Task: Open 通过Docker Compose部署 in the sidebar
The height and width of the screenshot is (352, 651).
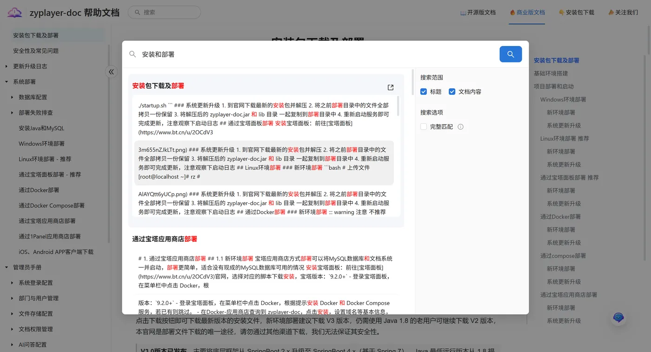Action: [x=52, y=206]
